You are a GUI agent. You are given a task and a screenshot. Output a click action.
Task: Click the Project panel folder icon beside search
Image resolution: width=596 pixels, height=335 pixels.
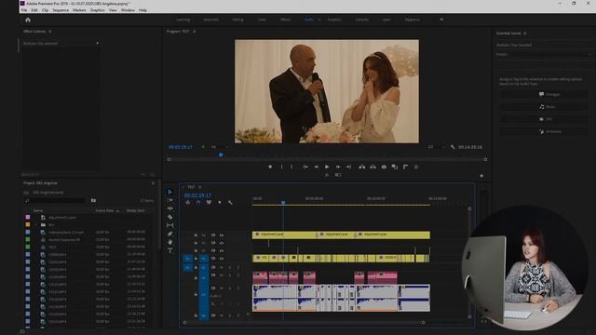click(93, 201)
